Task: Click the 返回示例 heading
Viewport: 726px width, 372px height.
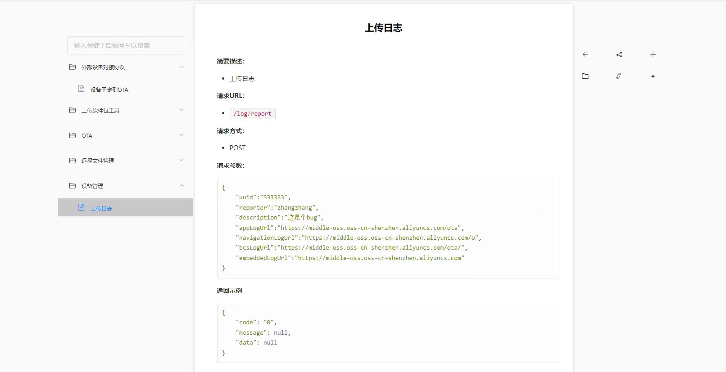Action: [x=229, y=291]
